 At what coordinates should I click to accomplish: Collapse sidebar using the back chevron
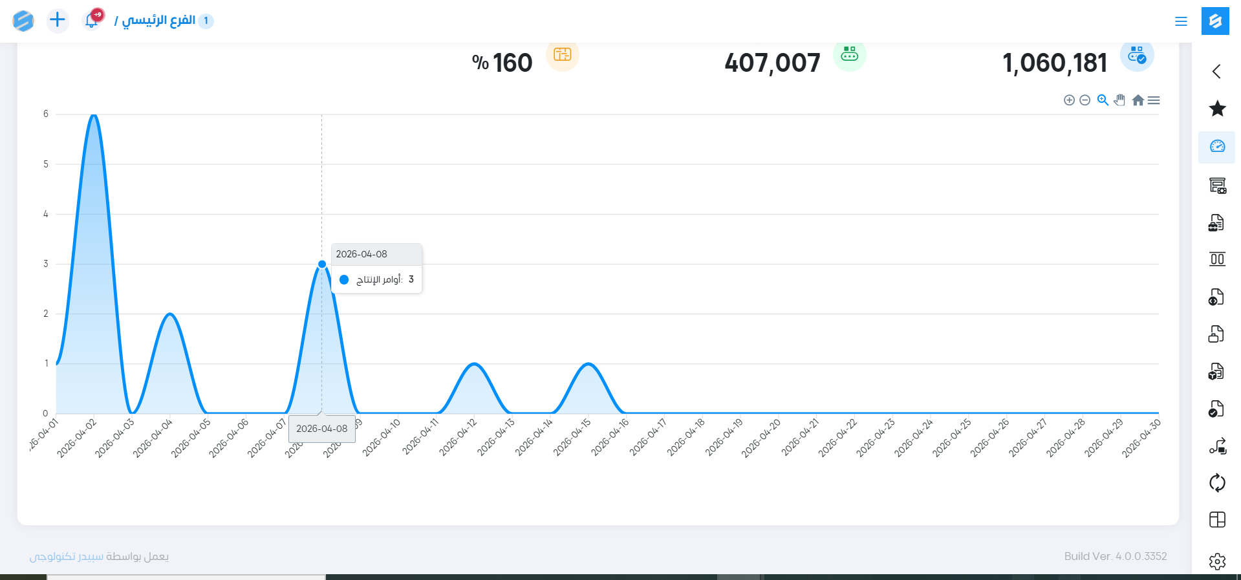pyautogui.click(x=1216, y=71)
